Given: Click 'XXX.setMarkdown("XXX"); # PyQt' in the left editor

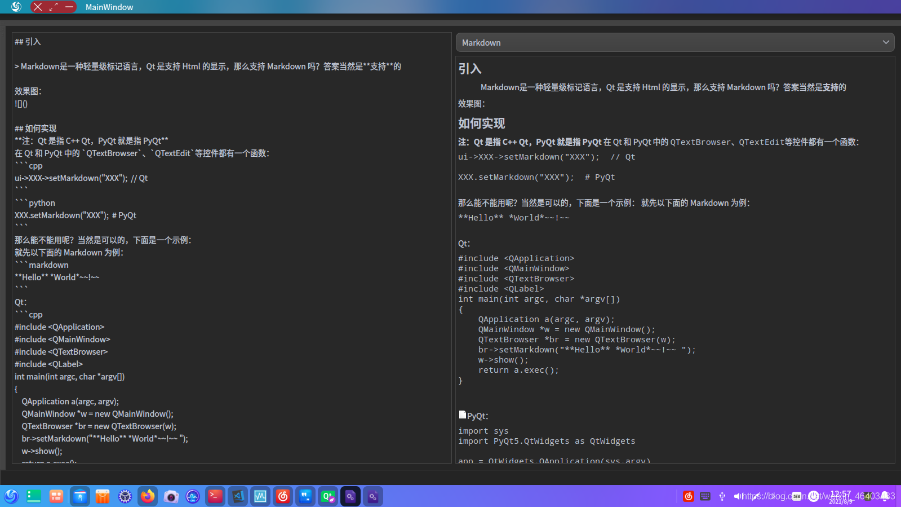Looking at the screenshot, I should pos(76,215).
